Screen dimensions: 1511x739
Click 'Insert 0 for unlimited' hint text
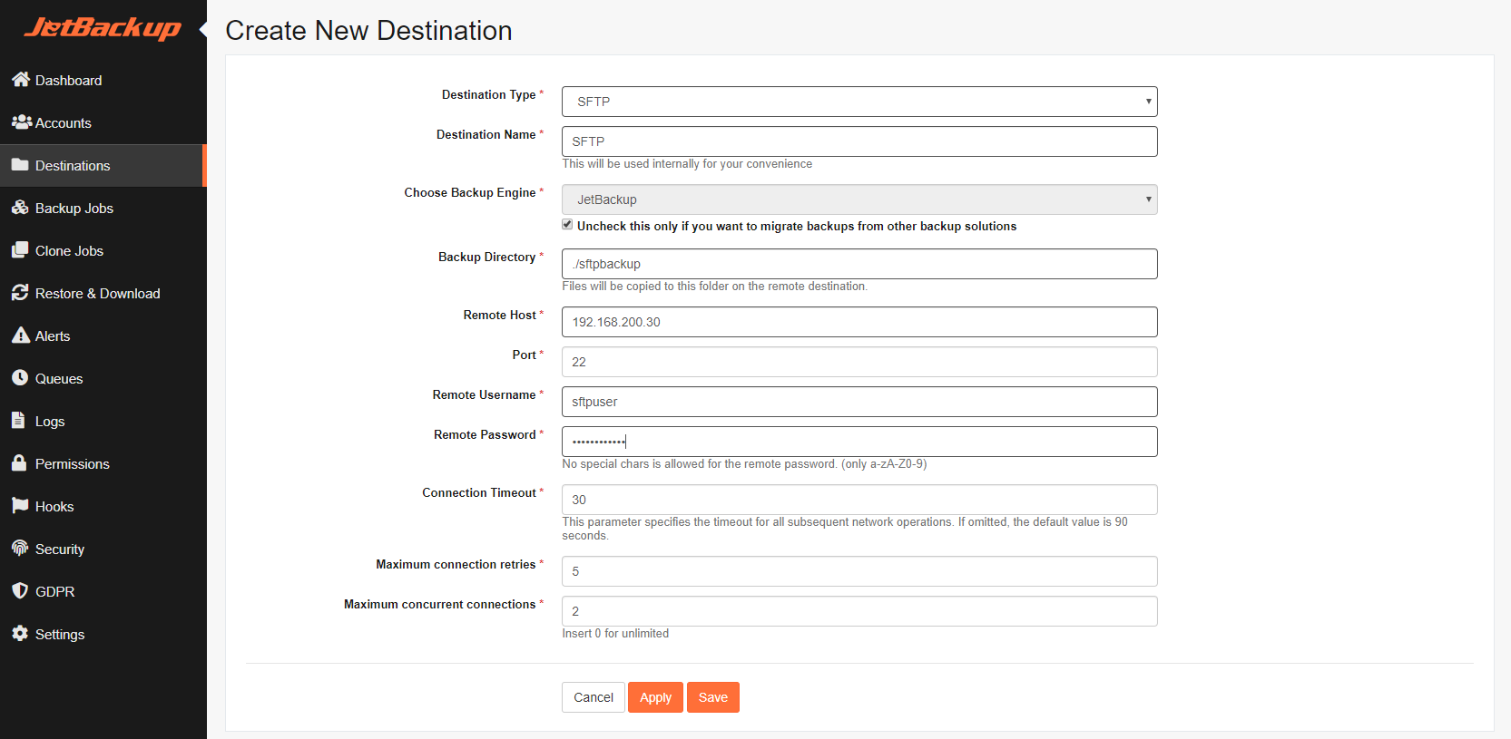pos(615,634)
